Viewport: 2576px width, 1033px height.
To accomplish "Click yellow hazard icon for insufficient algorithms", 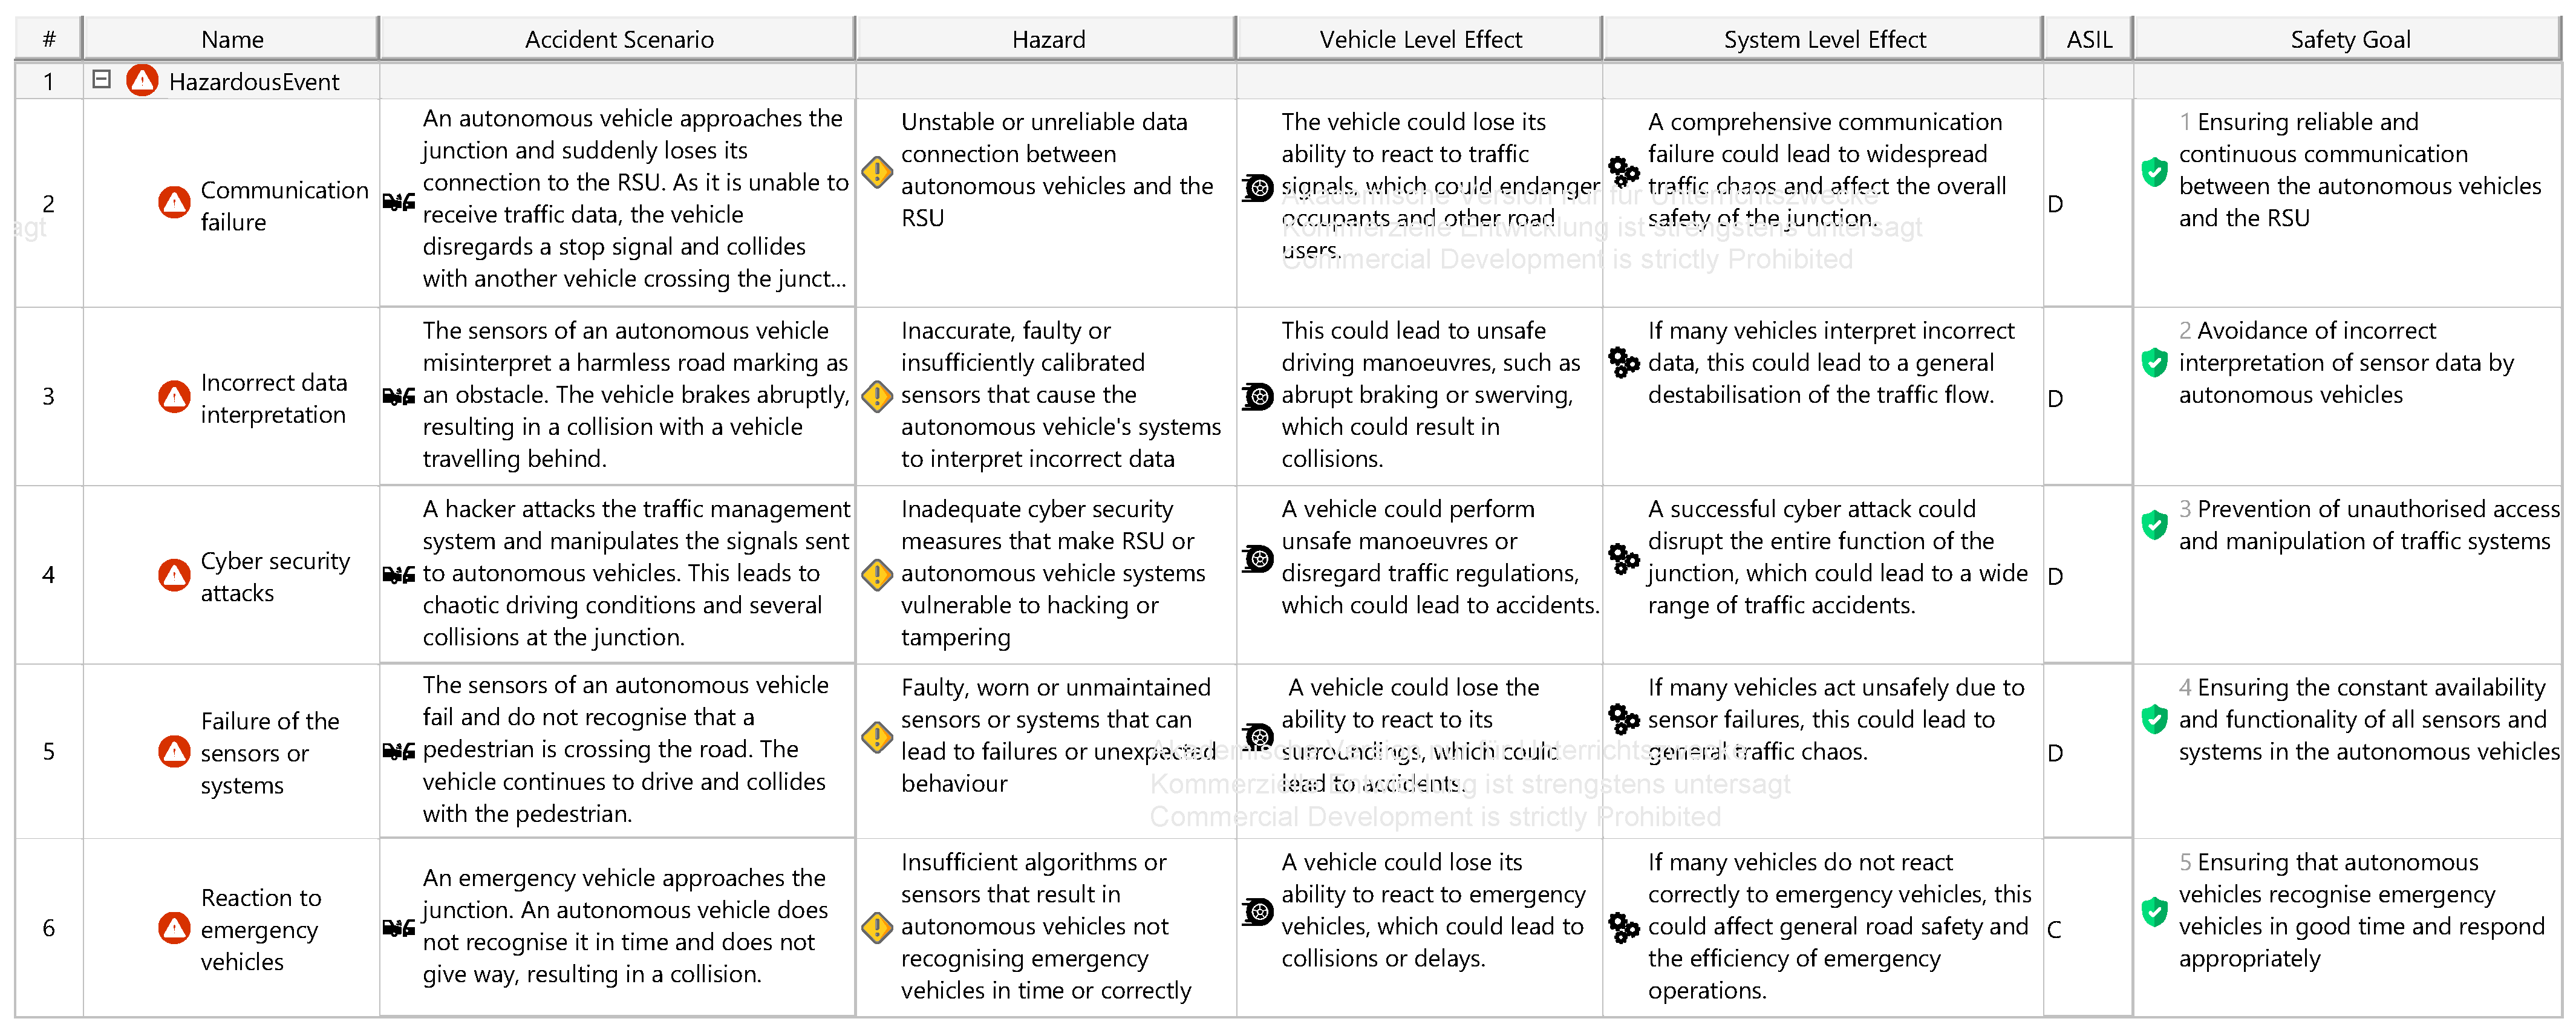I will point(877,927).
